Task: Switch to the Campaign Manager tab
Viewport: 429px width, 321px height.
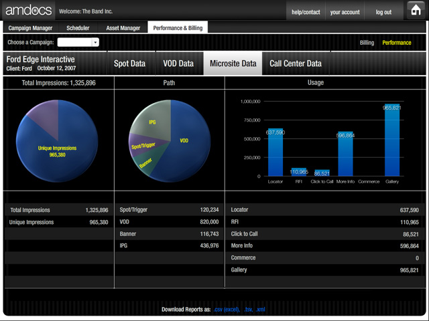Action: coord(30,28)
